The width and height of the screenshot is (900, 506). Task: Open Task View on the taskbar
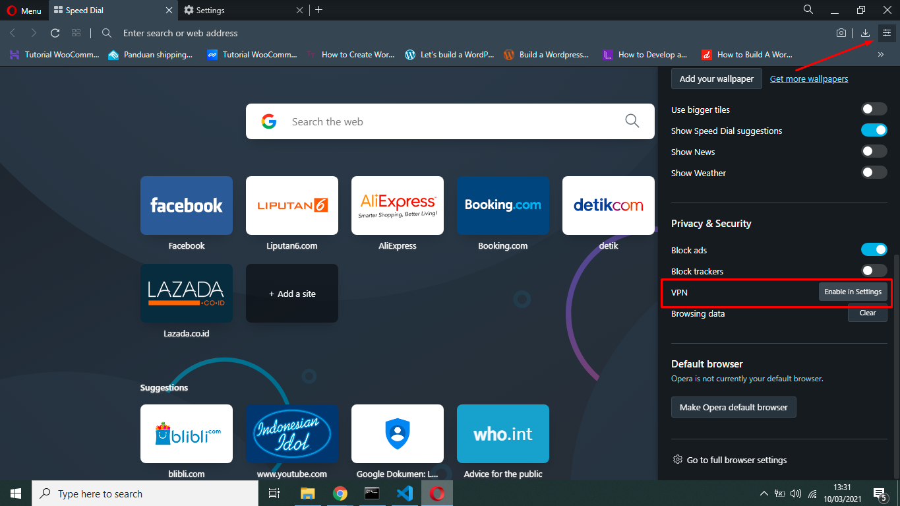click(x=274, y=493)
